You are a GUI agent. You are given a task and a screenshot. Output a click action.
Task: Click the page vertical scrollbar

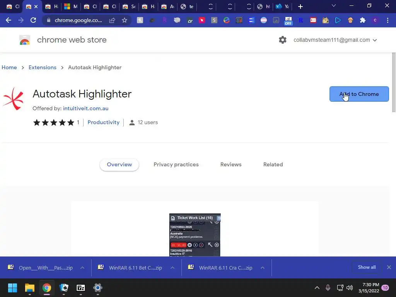pos(393,83)
